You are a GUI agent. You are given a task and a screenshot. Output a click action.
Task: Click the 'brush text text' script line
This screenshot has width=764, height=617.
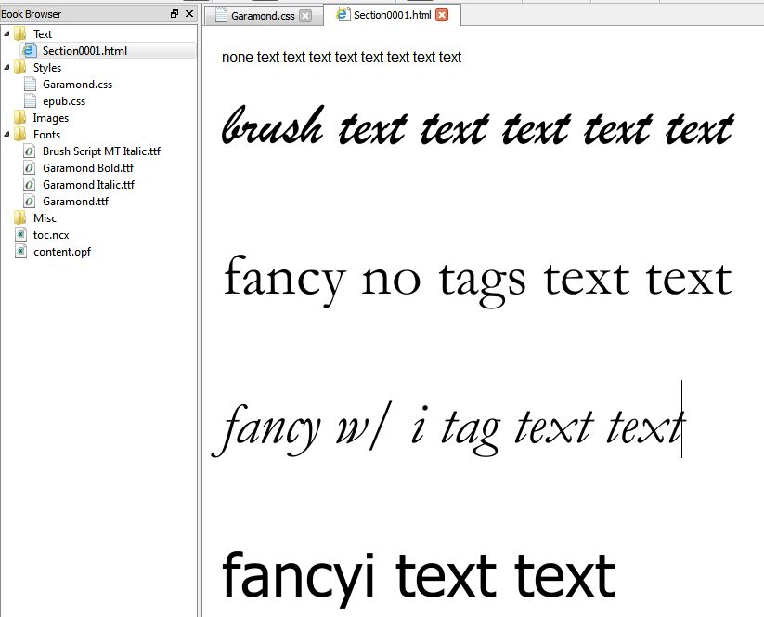pos(477,125)
